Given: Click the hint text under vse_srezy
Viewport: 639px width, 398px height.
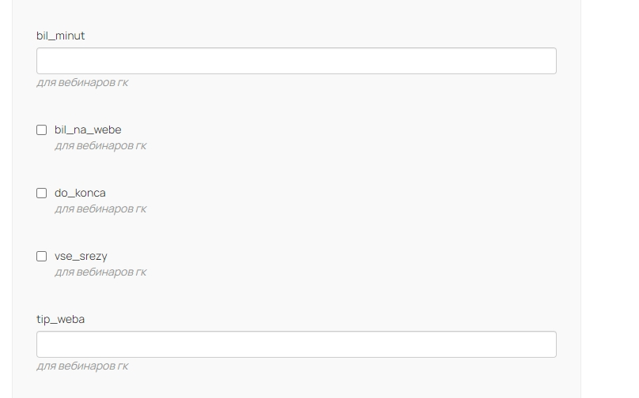Looking at the screenshot, I should pos(100,272).
